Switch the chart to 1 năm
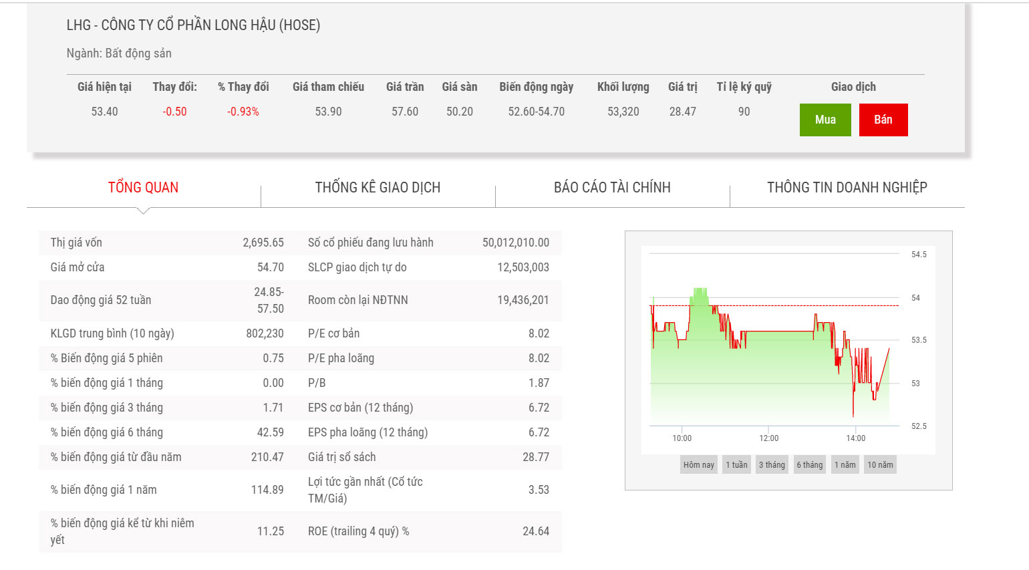The width and height of the screenshot is (1029, 570). [845, 465]
